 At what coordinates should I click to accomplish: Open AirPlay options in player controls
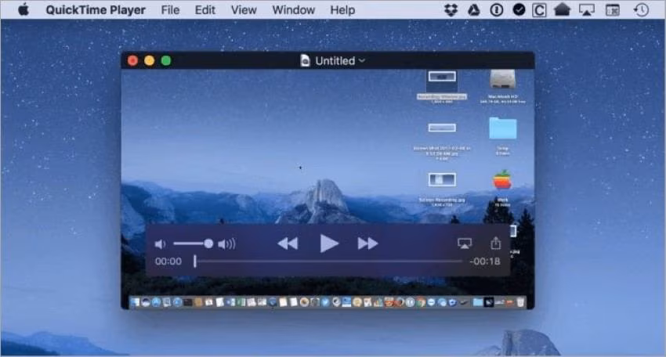point(465,243)
